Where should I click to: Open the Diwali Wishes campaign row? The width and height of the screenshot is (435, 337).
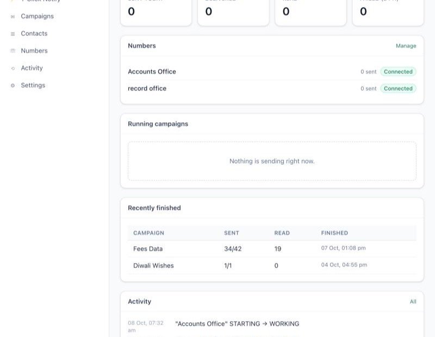tap(272, 266)
